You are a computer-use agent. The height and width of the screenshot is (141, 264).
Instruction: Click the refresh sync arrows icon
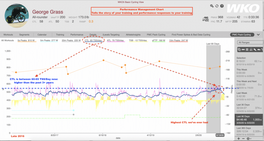[x=217, y=6]
